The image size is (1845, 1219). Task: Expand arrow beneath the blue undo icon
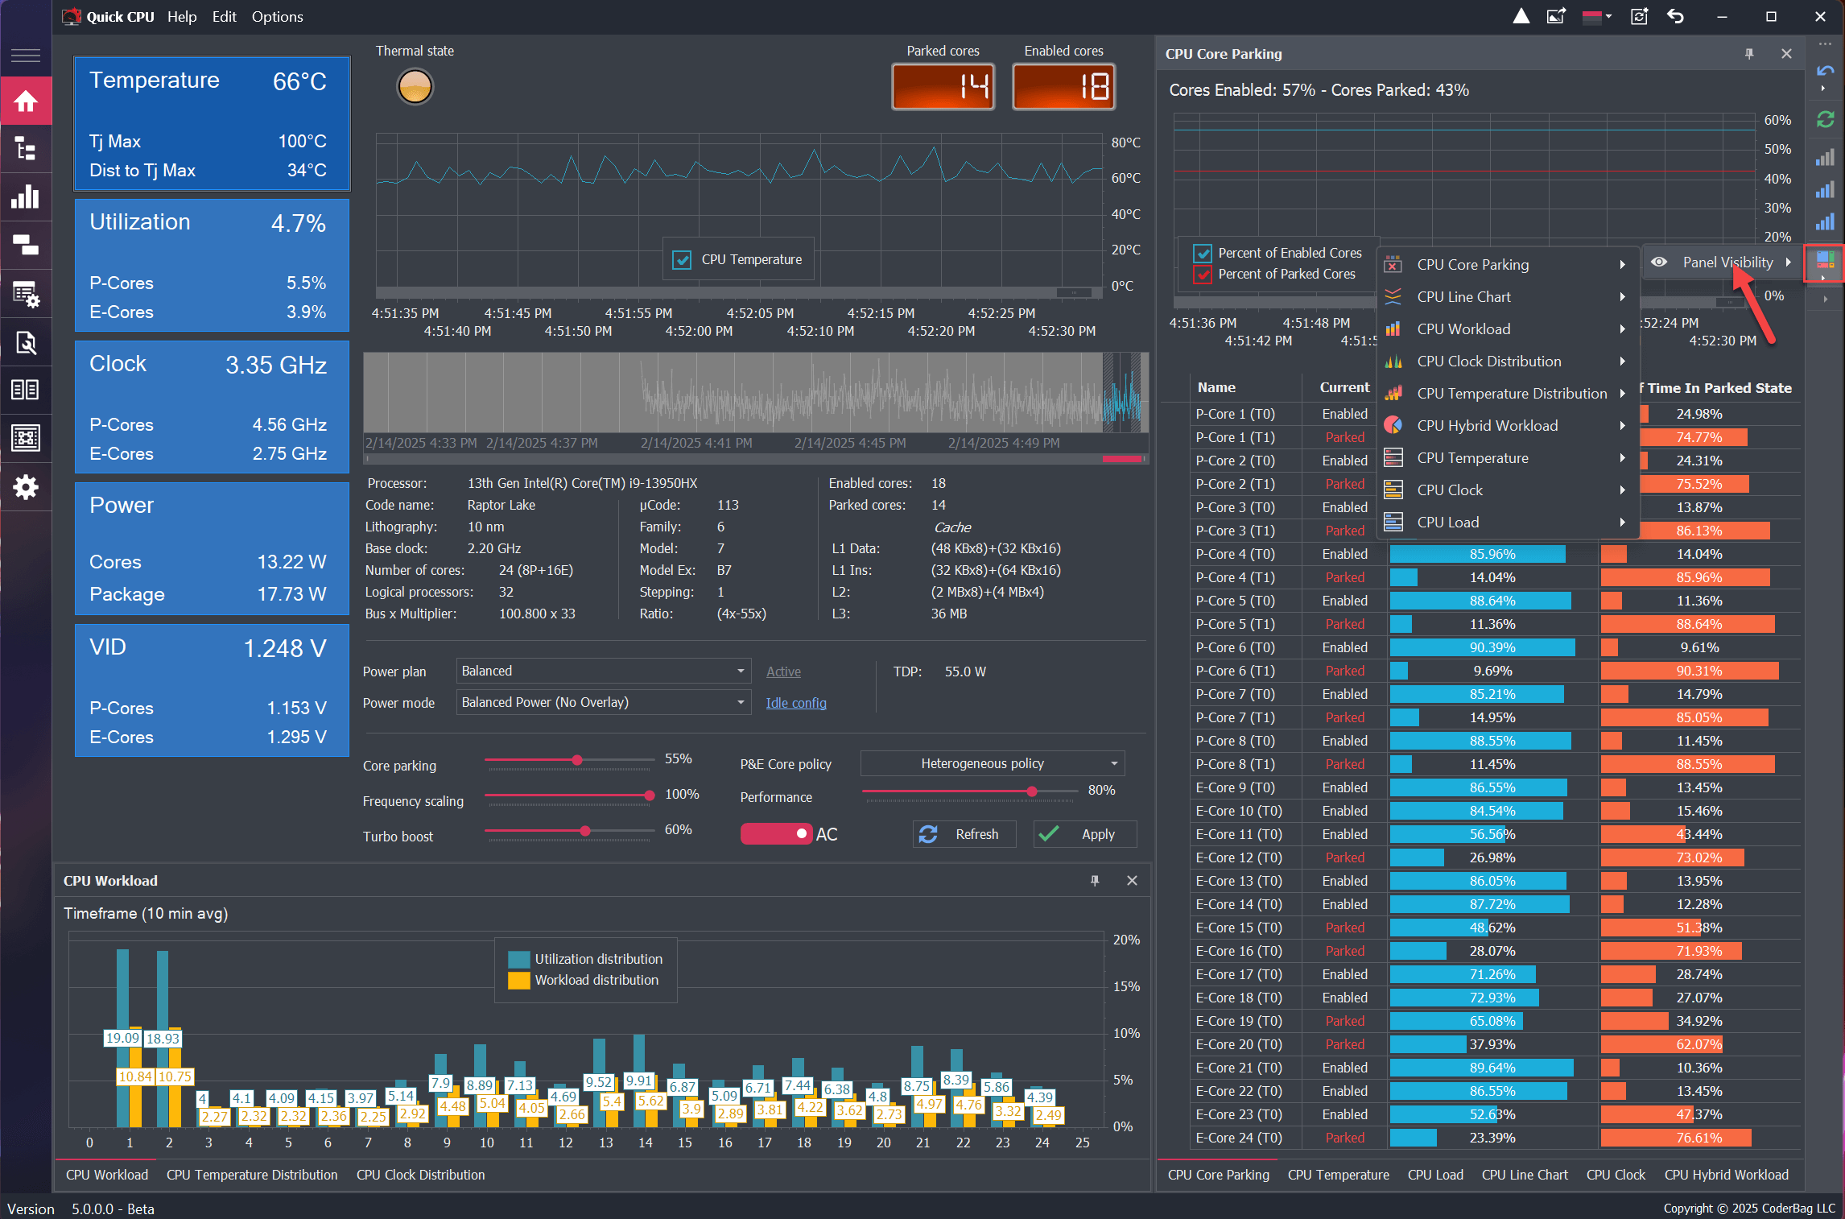(x=1822, y=89)
